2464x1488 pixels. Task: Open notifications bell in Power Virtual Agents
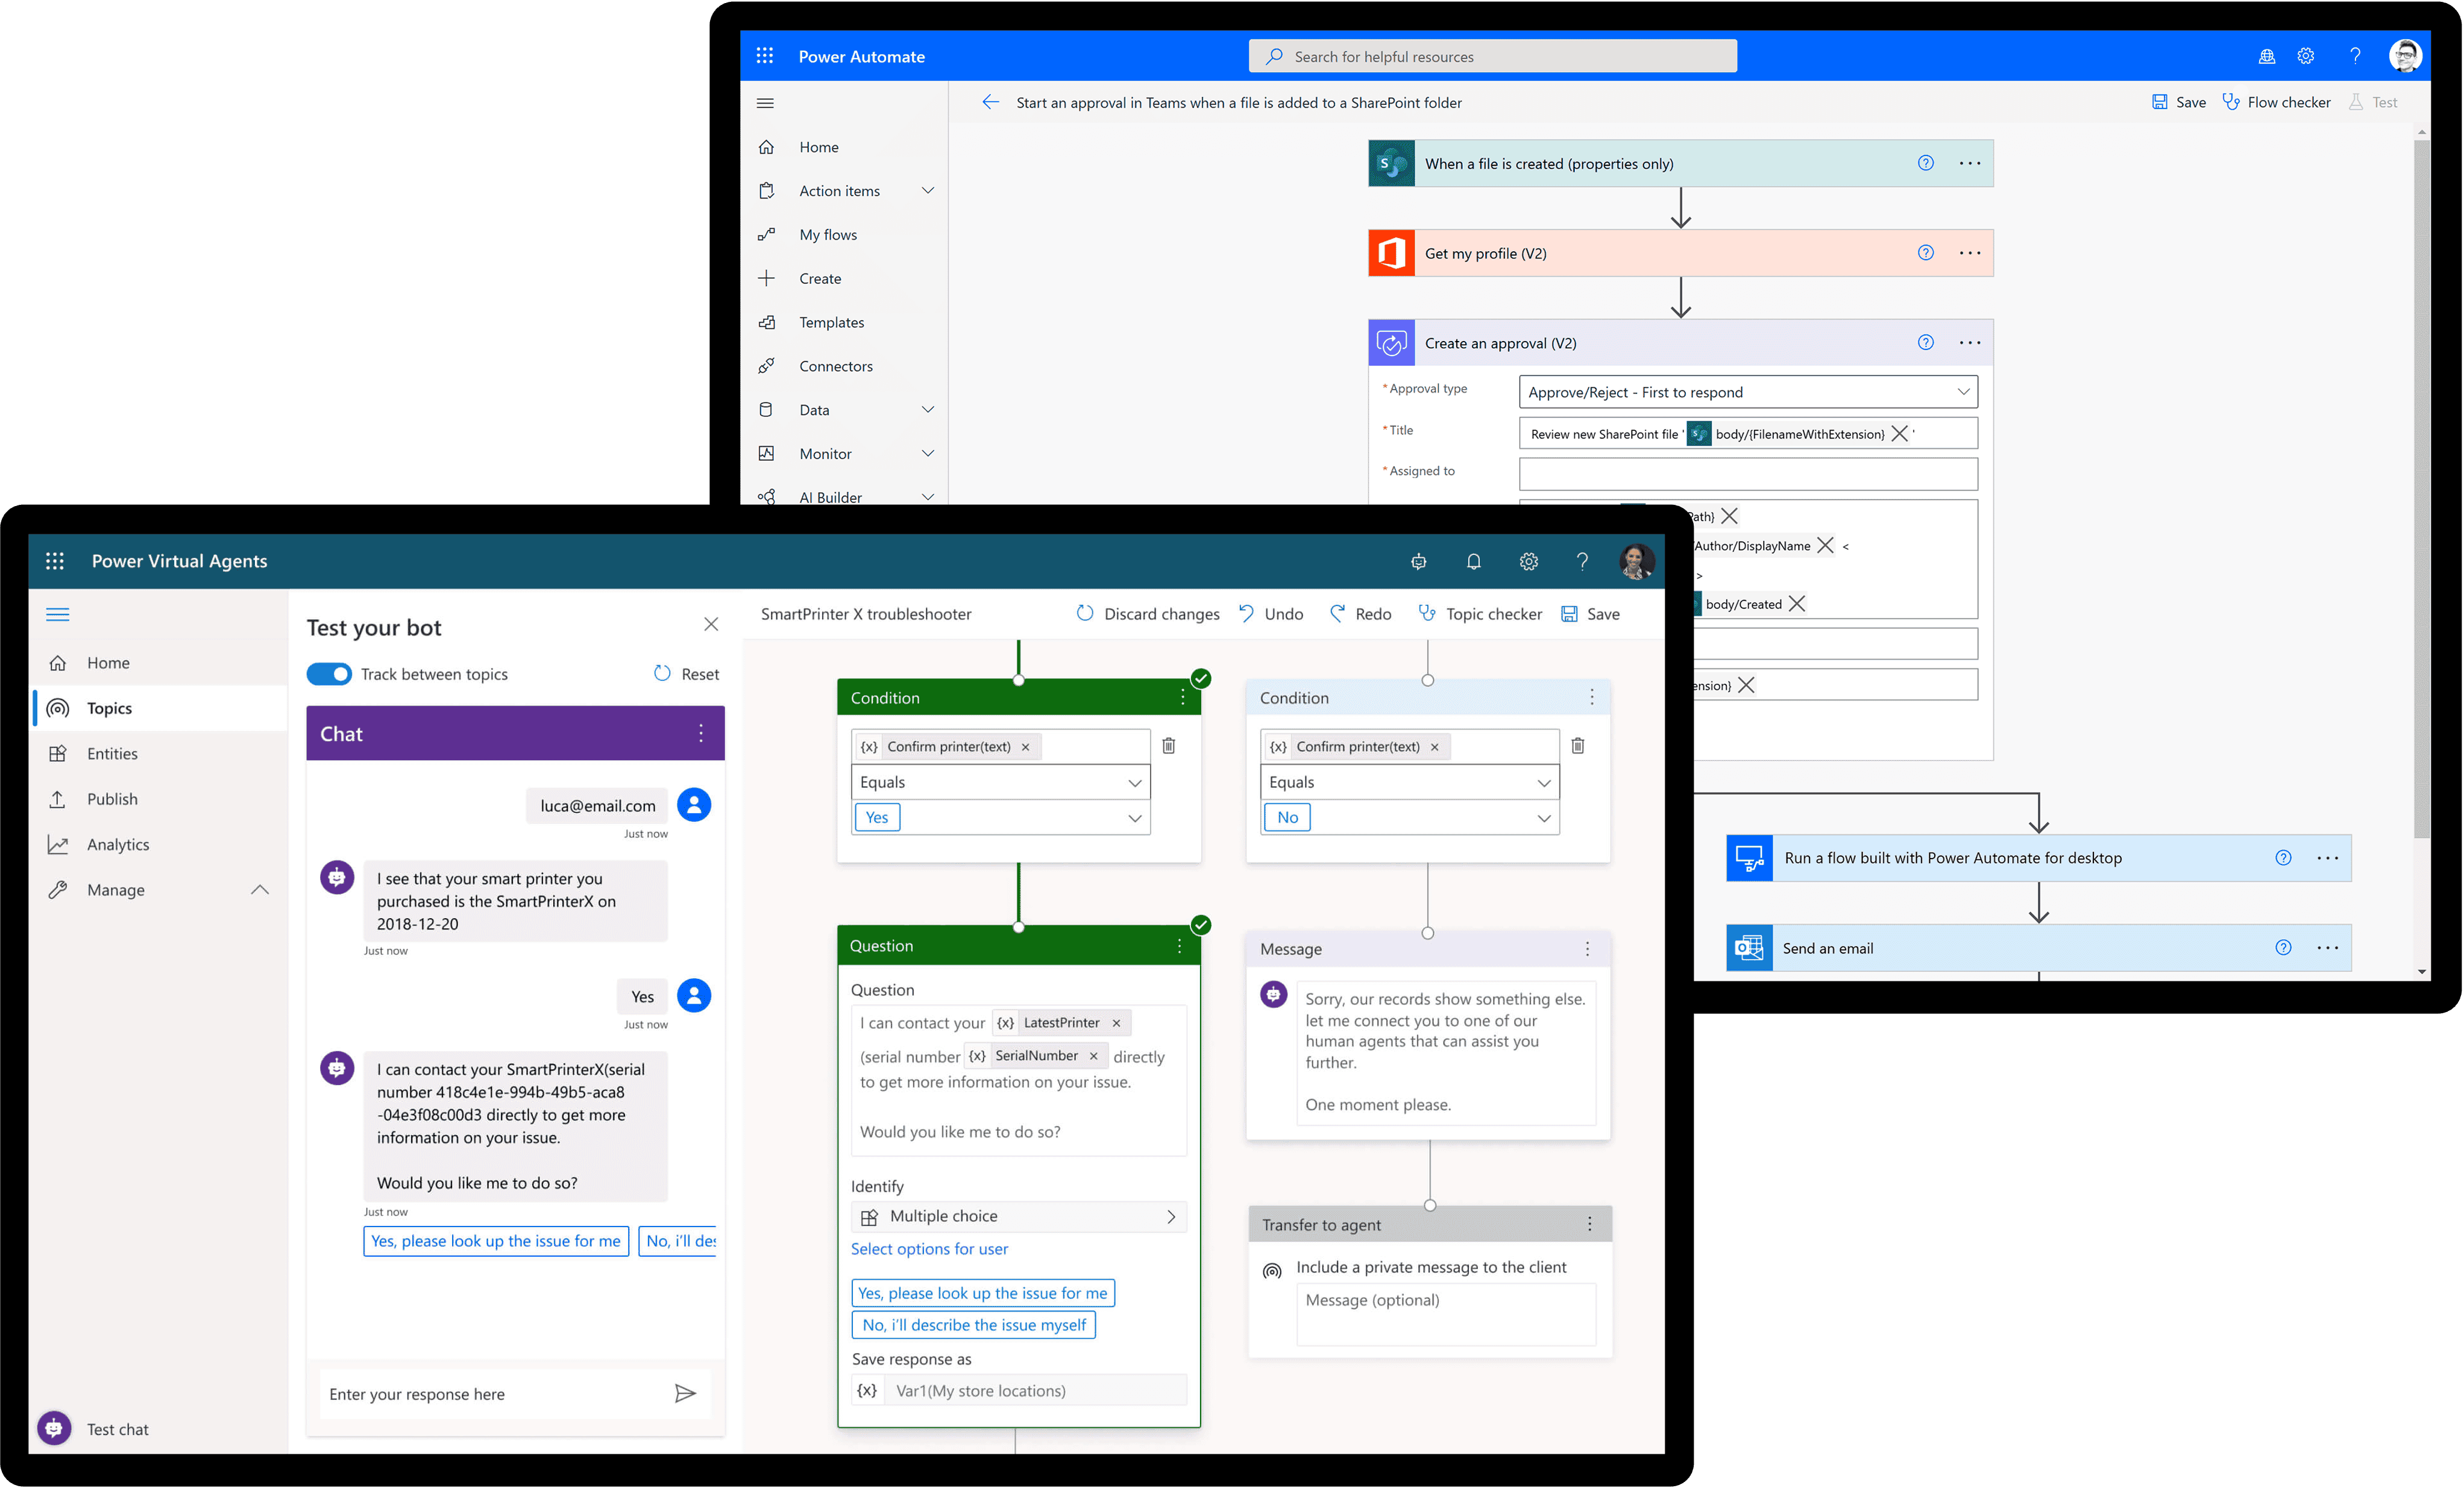[x=1474, y=561]
